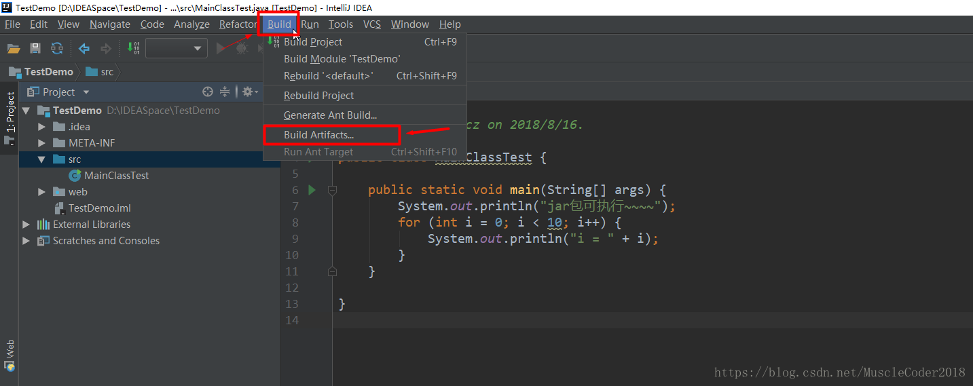The width and height of the screenshot is (973, 386).
Task: Click the External Libraries icon
Action: click(43, 225)
